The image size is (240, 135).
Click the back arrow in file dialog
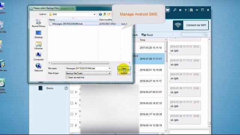tap(100, 14)
